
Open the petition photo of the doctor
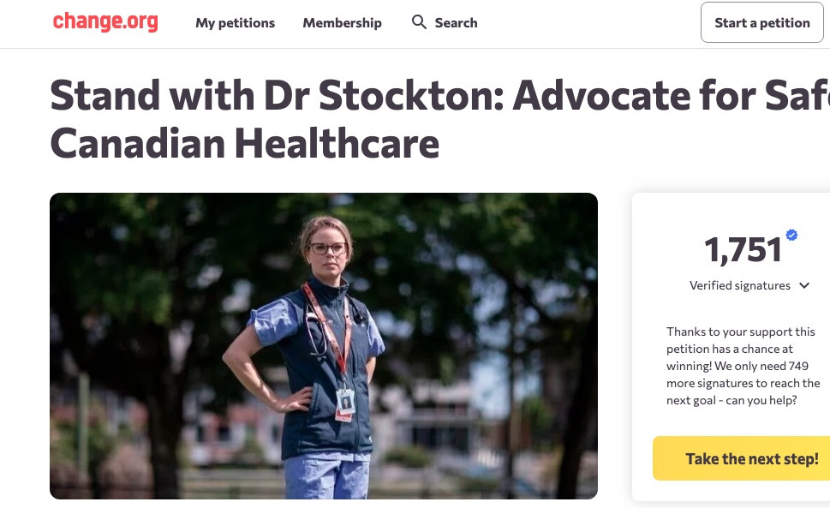tap(324, 345)
